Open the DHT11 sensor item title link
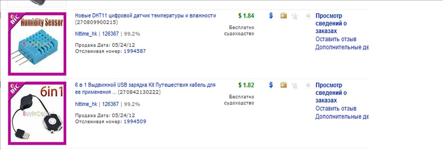Viewport: 443px width, 150px height. [145, 16]
